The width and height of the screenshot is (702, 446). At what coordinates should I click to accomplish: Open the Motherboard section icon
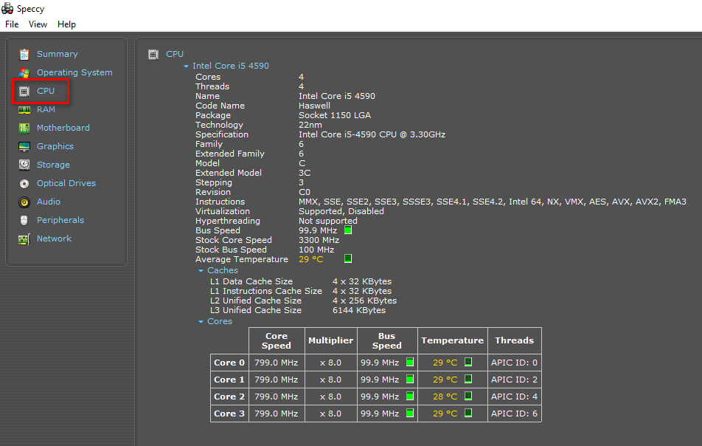click(x=24, y=128)
